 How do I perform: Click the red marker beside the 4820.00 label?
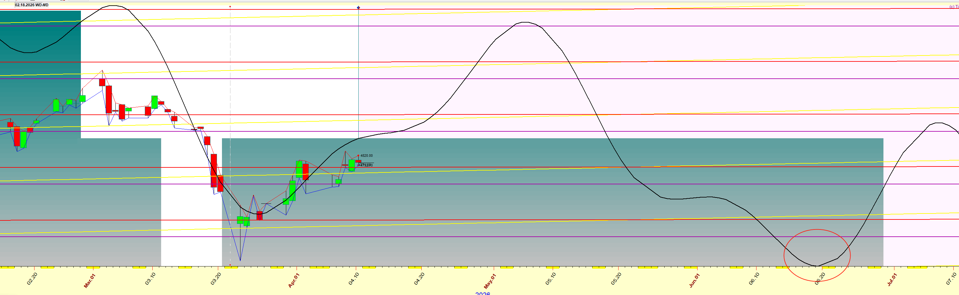coord(358,156)
